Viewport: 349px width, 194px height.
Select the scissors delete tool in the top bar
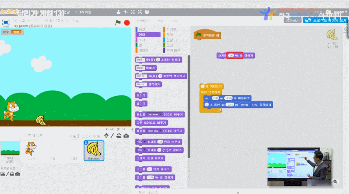point(126,12)
